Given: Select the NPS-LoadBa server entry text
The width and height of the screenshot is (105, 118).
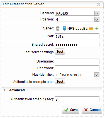Looking at the screenshot, I should click(77, 29).
